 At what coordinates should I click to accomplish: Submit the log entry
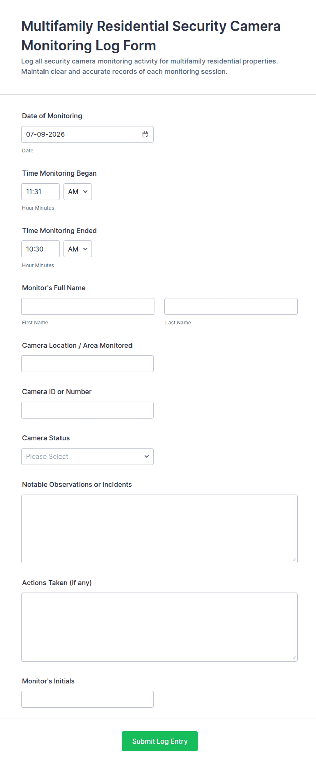click(160, 741)
